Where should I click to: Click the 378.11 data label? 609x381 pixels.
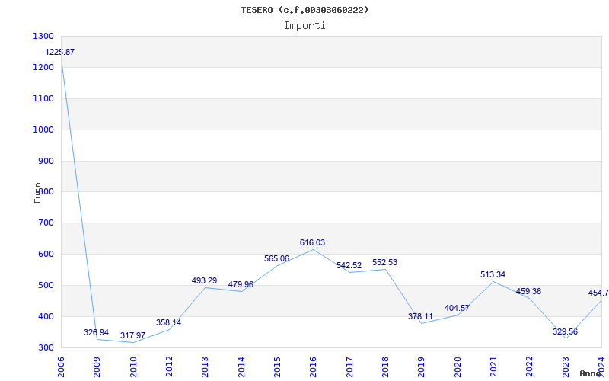(x=420, y=316)
